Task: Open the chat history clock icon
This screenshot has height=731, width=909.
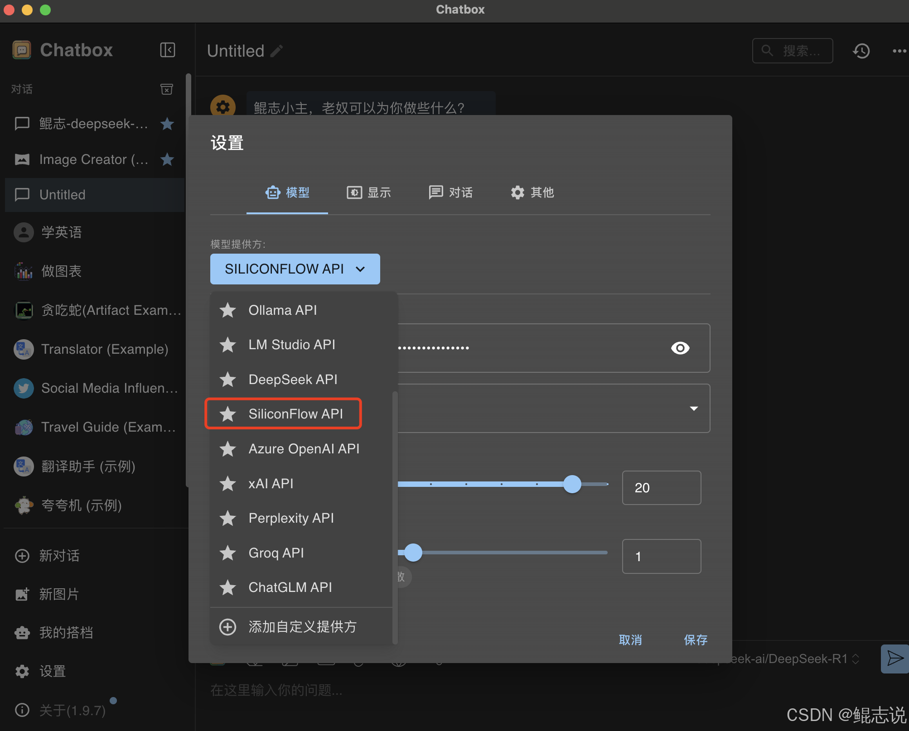Action: [x=861, y=51]
